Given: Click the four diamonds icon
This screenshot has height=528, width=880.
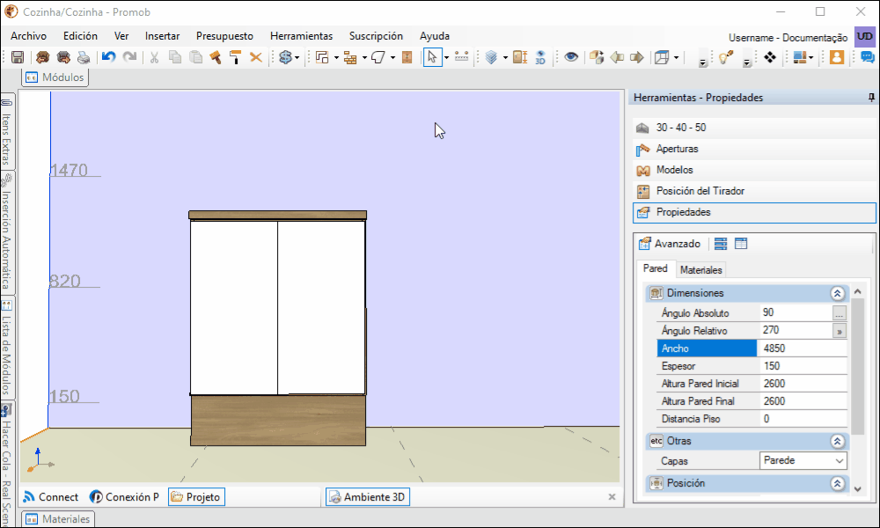Looking at the screenshot, I should [770, 57].
